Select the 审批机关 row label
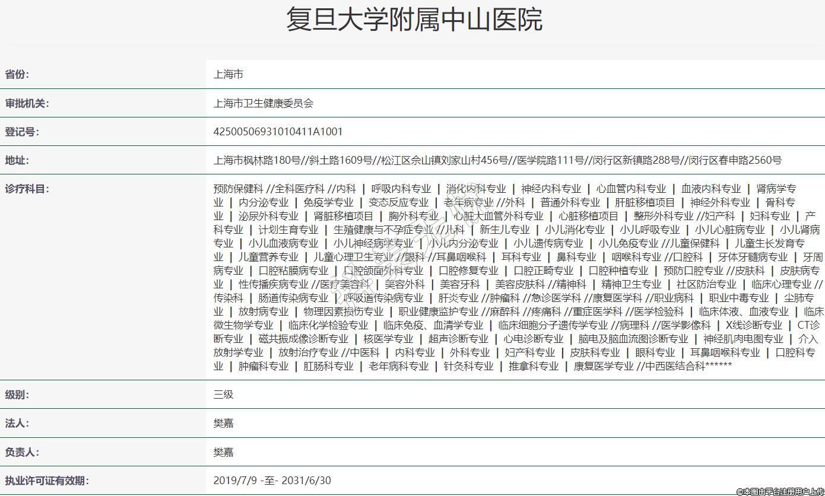Image resolution: width=825 pixels, height=496 pixels. (27, 103)
